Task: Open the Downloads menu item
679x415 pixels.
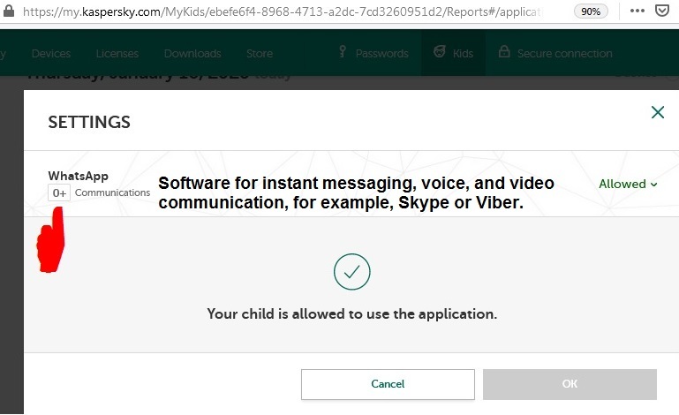Action: coord(192,53)
